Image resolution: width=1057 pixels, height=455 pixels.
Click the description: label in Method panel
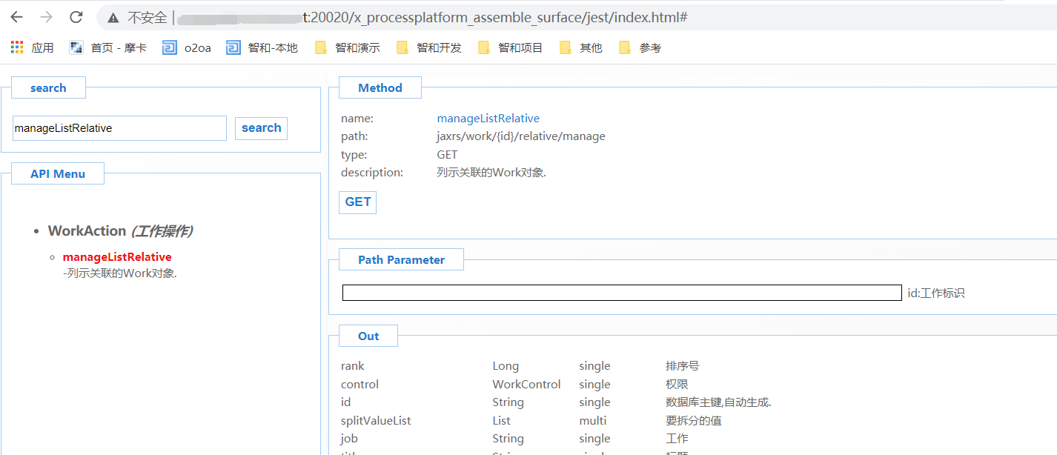(x=372, y=173)
